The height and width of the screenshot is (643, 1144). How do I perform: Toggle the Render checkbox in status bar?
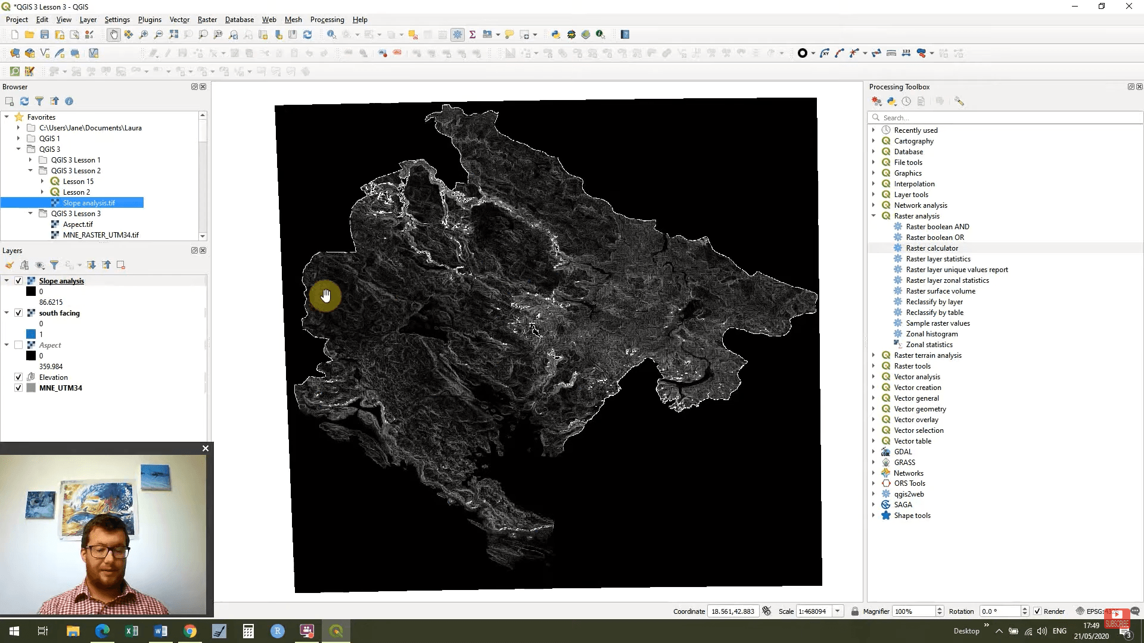tap(1037, 611)
